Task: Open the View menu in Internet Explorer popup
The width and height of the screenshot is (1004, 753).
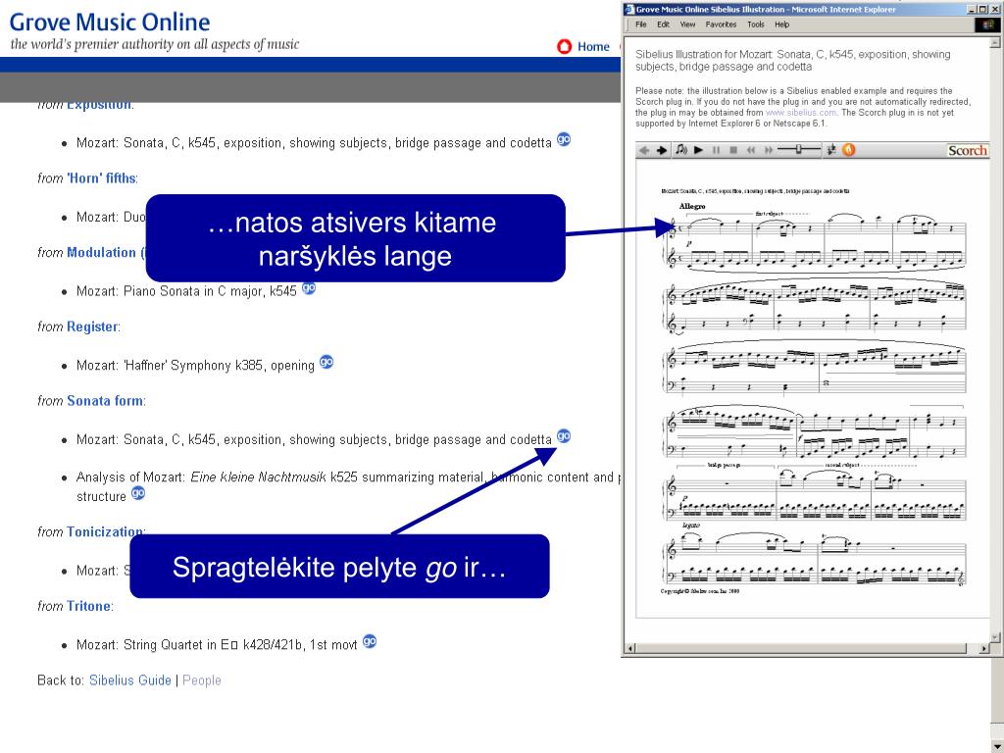Action: [687, 25]
